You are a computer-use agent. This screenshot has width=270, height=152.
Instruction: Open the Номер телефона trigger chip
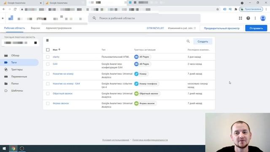tap(146, 84)
